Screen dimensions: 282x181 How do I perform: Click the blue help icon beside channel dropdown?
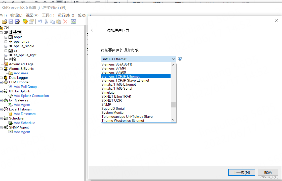point(180,59)
